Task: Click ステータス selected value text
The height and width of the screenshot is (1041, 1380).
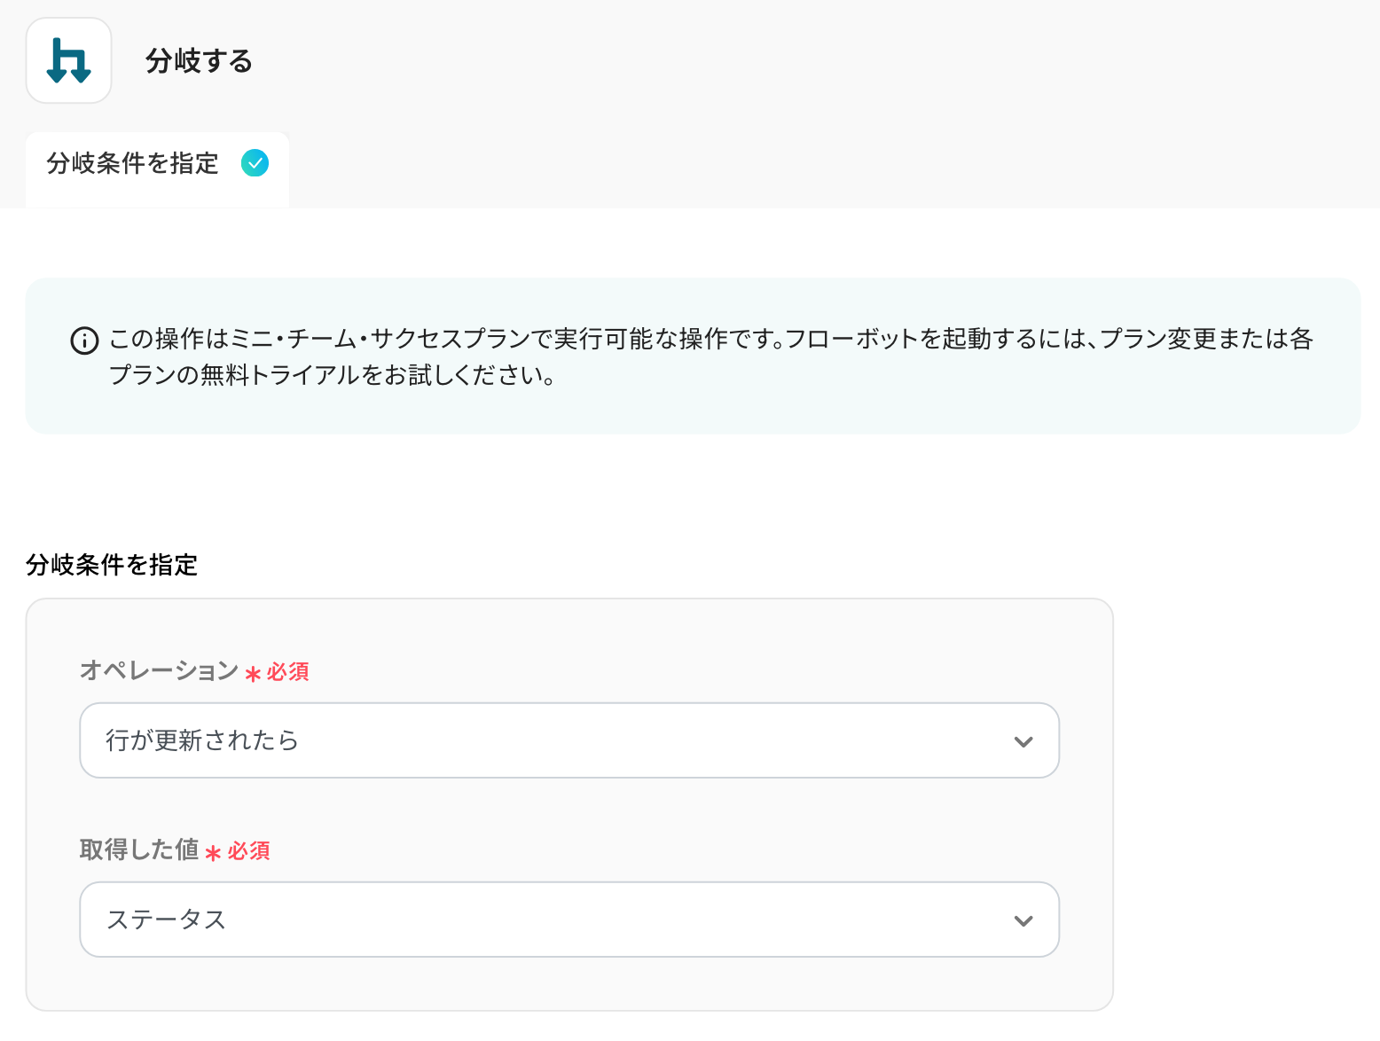Action: 167,920
